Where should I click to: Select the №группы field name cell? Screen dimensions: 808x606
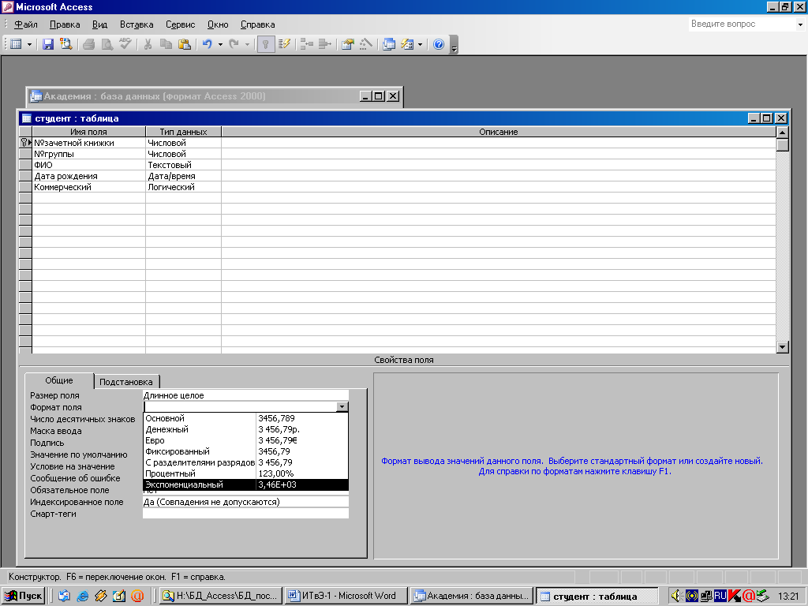88,154
